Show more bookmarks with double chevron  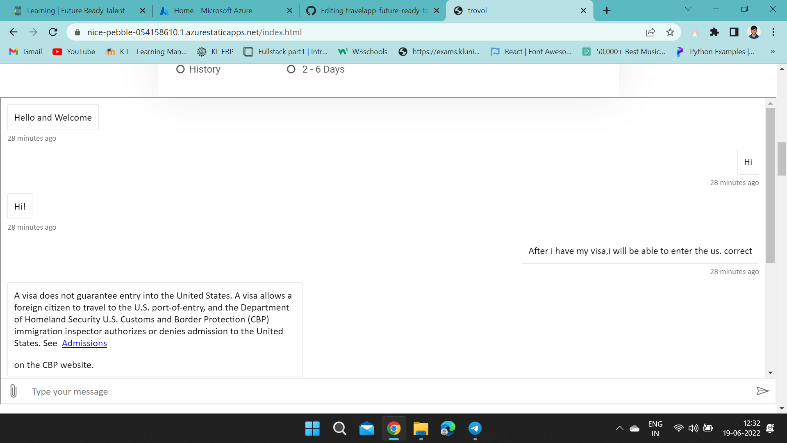(x=773, y=52)
